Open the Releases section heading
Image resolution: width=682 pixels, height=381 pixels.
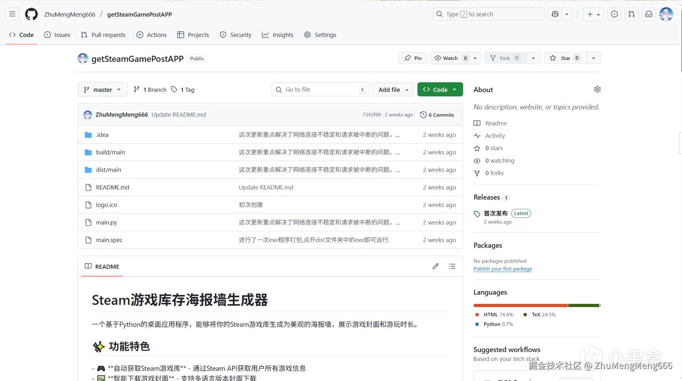[x=487, y=197]
